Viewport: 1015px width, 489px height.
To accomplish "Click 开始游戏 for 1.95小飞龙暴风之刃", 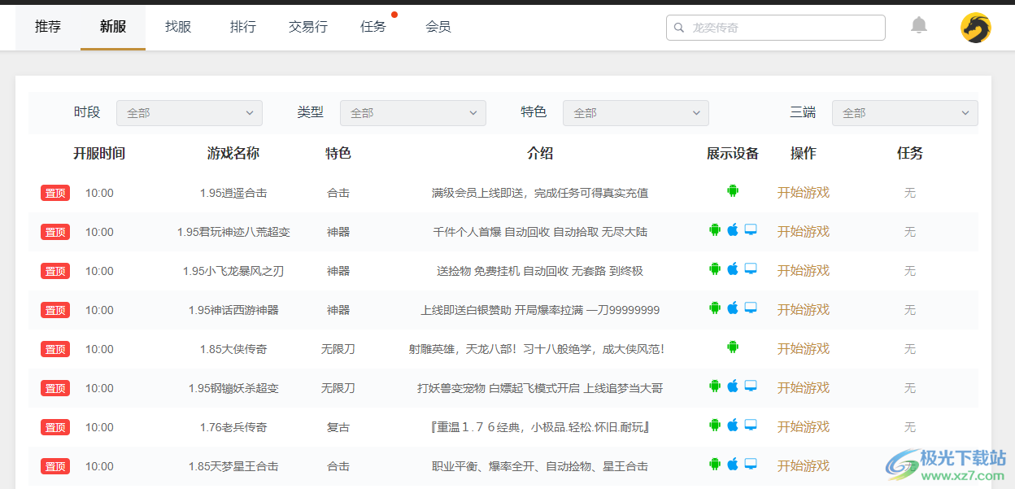I will tap(804, 271).
